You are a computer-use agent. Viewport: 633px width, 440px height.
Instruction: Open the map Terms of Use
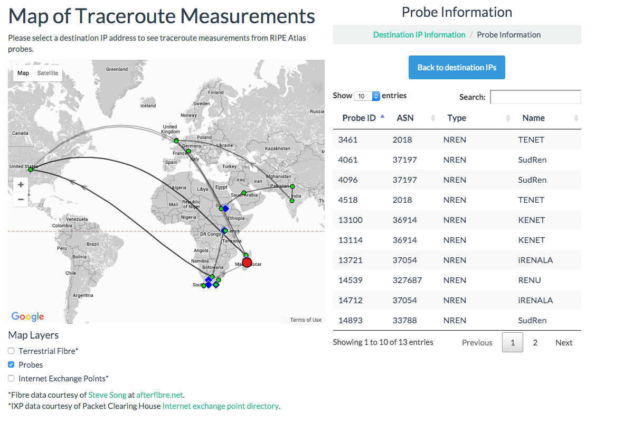coord(306,320)
